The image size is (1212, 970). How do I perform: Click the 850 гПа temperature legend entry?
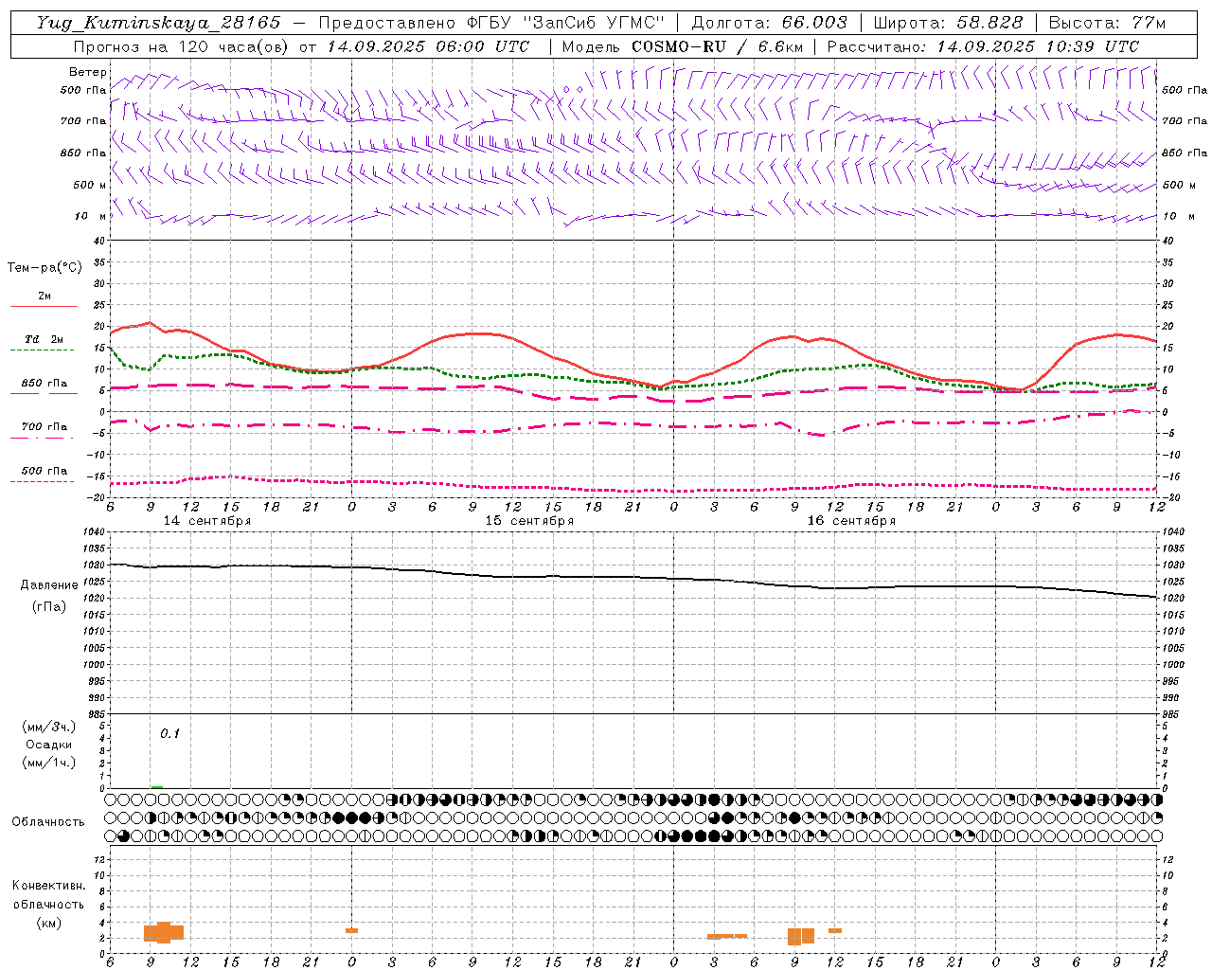(x=44, y=384)
